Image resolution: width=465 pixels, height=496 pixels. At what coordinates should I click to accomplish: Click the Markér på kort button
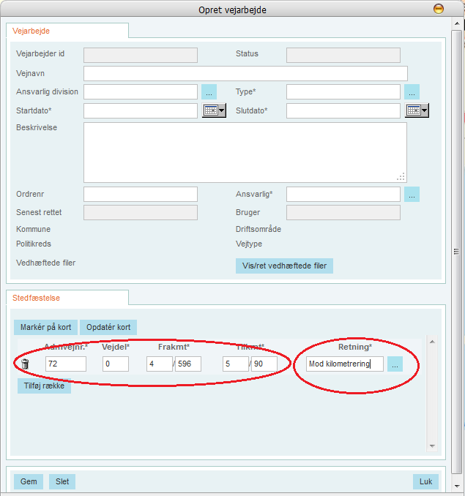click(x=45, y=327)
